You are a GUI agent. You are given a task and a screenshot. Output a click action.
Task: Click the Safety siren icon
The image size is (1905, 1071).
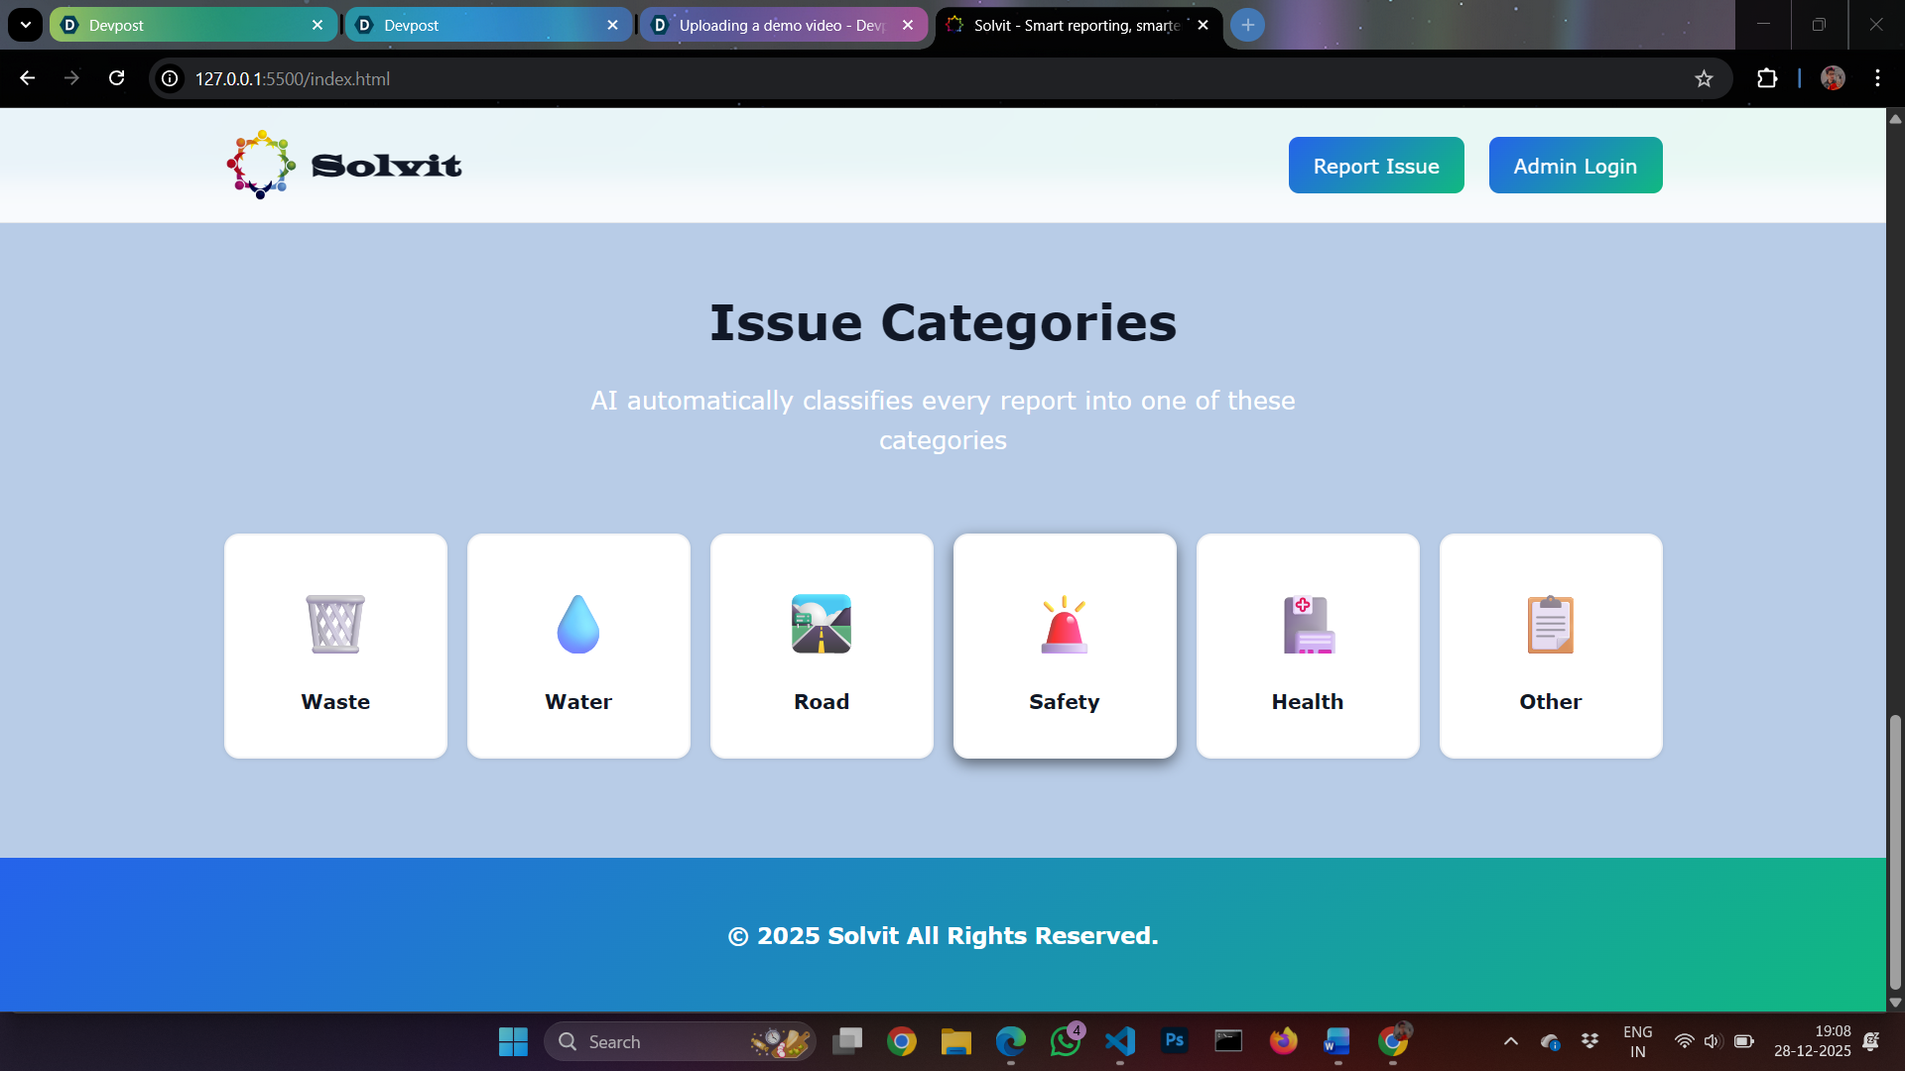click(x=1065, y=624)
